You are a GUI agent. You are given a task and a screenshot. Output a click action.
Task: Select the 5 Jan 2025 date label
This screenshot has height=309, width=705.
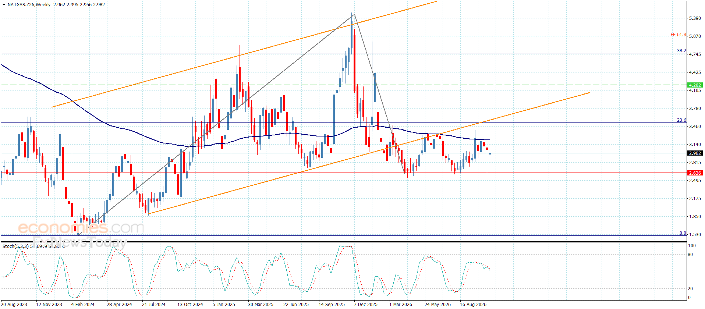[224, 304]
